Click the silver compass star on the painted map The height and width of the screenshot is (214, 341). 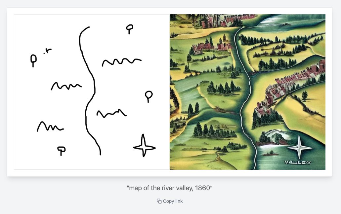pos(300,147)
